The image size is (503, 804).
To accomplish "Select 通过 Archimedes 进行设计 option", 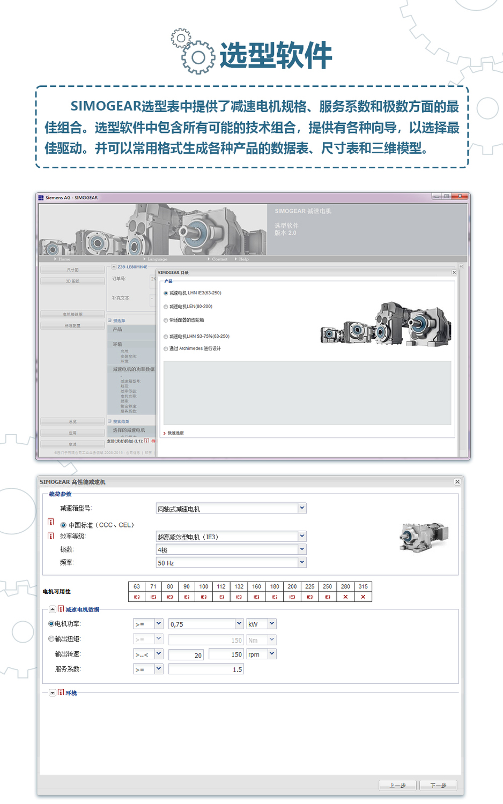I will point(166,349).
